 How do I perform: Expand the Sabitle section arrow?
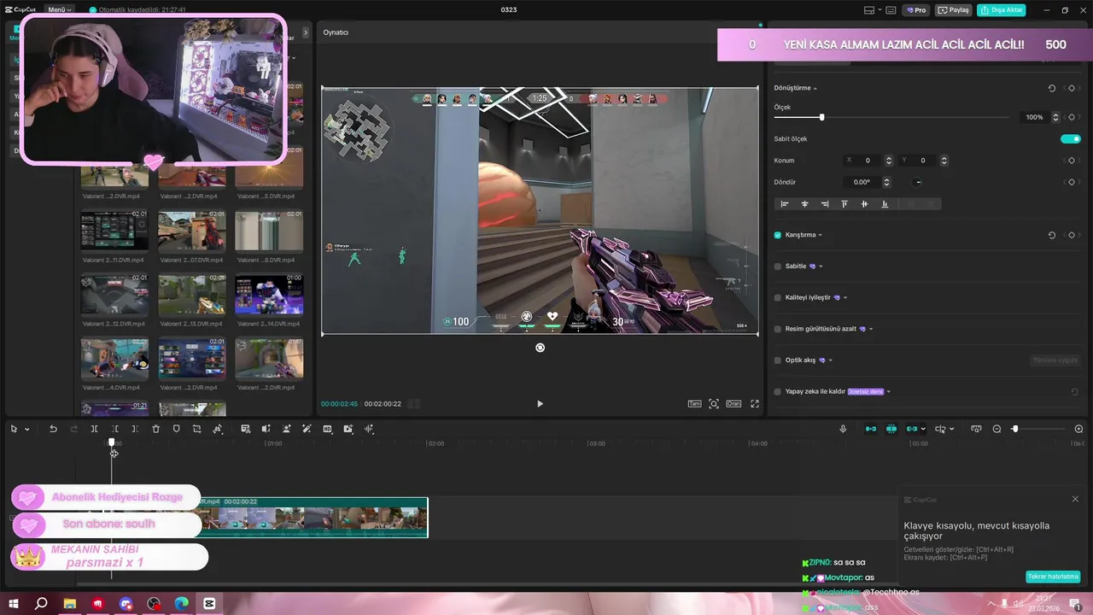pyautogui.click(x=821, y=266)
